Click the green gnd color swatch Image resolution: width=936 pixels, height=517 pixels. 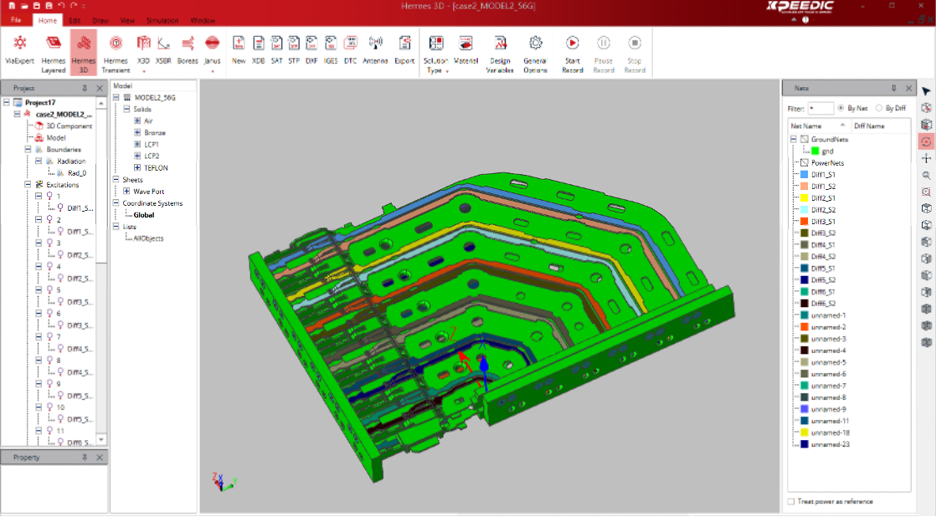point(815,151)
